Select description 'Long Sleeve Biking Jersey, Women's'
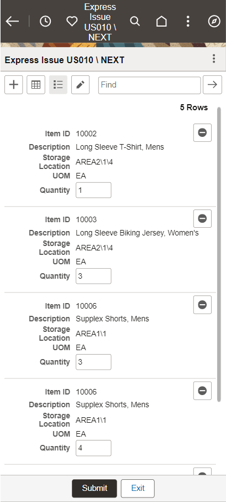 tap(137, 233)
